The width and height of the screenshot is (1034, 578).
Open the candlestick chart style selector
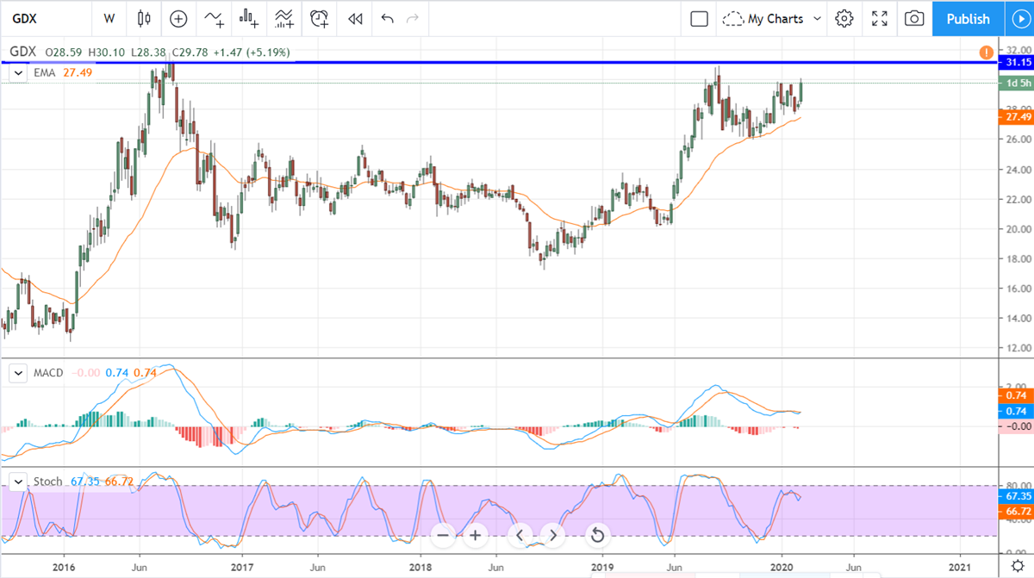[143, 18]
